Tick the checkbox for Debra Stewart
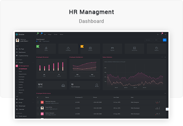This screenshot has width=183, height=126. click(38, 113)
